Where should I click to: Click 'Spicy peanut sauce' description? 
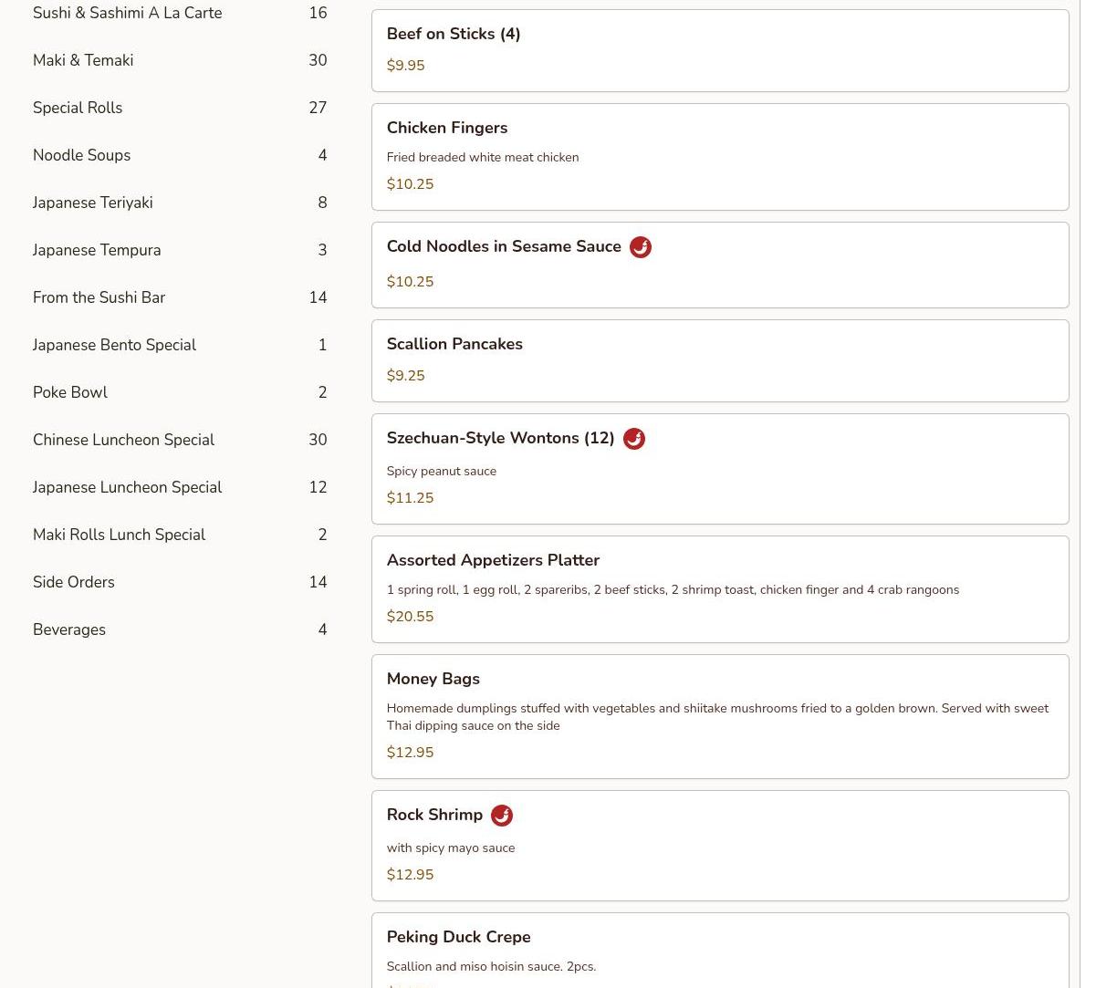(442, 471)
